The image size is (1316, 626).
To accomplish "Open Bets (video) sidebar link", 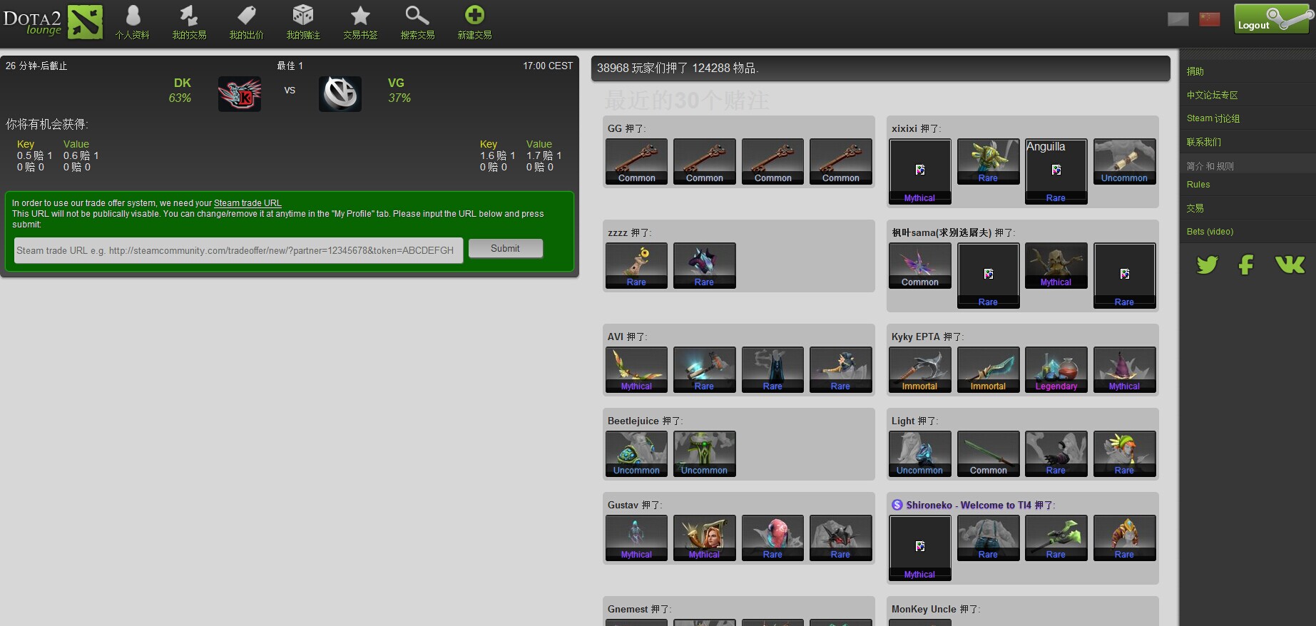I will coord(1210,232).
